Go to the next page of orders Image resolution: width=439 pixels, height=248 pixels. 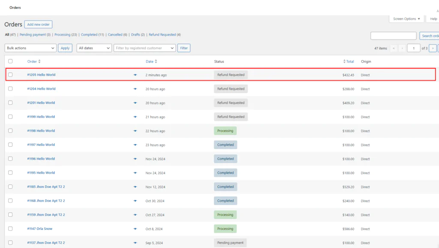pyautogui.click(x=433, y=48)
